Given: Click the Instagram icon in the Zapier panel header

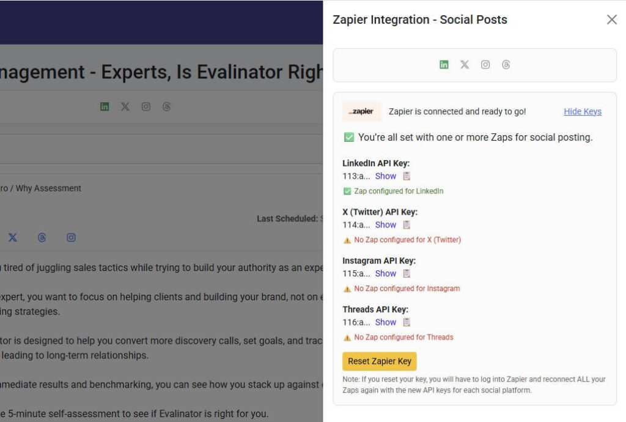Looking at the screenshot, I should [x=485, y=65].
